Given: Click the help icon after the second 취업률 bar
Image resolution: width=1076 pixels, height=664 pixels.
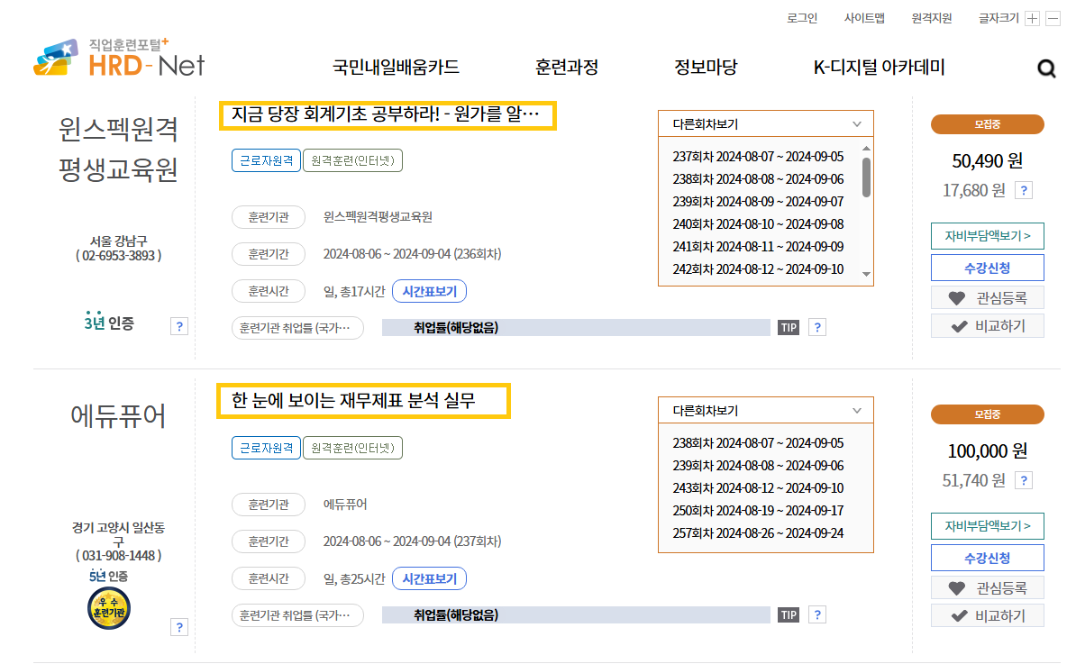Looking at the screenshot, I should [817, 615].
